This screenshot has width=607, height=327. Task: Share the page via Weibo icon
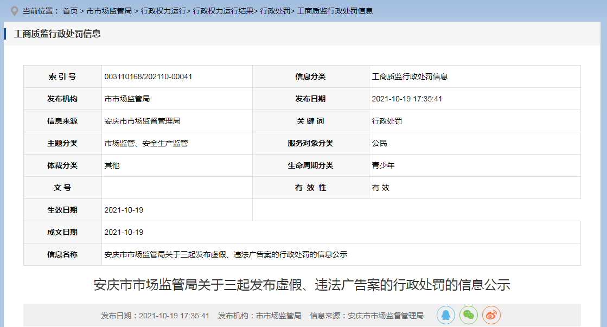(x=491, y=316)
